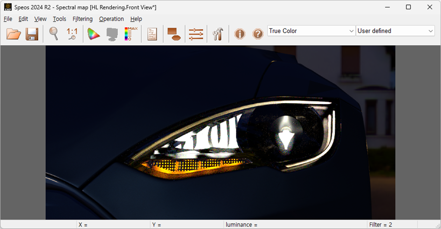Click the headlamp in the rendered image

click(x=234, y=137)
